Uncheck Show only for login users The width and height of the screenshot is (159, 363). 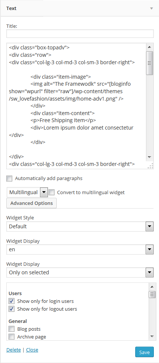pos(11,301)
